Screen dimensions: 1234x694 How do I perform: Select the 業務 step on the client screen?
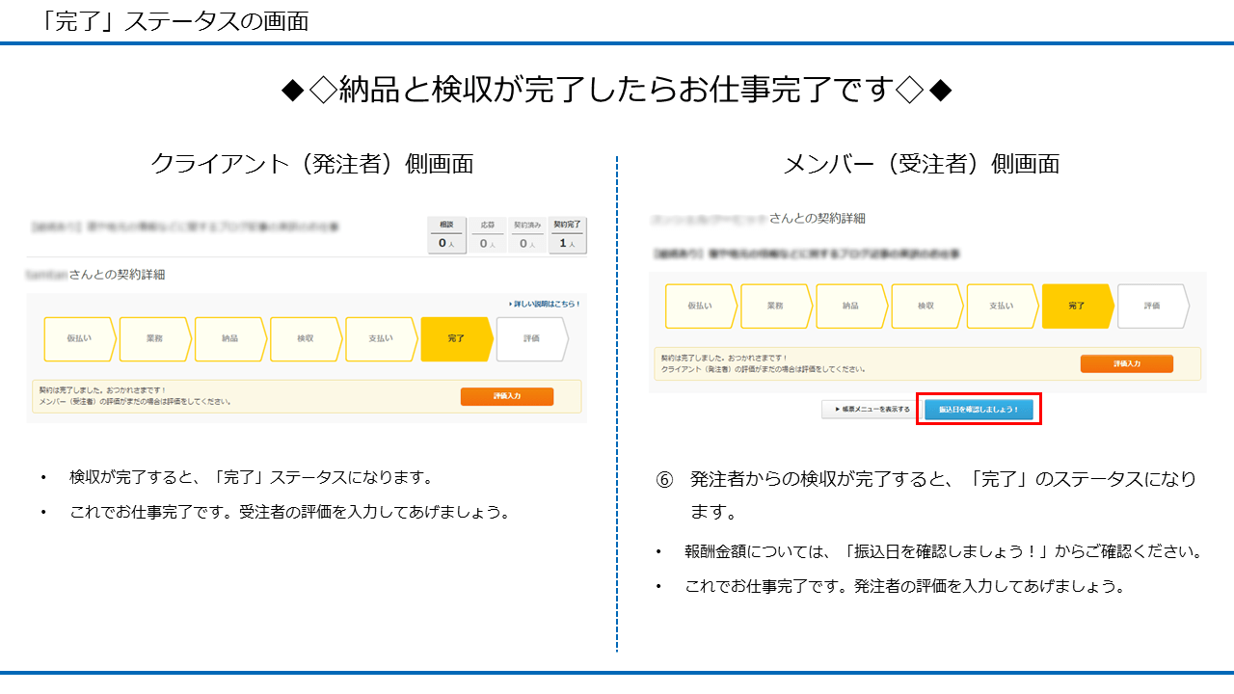tap(152, 338)
